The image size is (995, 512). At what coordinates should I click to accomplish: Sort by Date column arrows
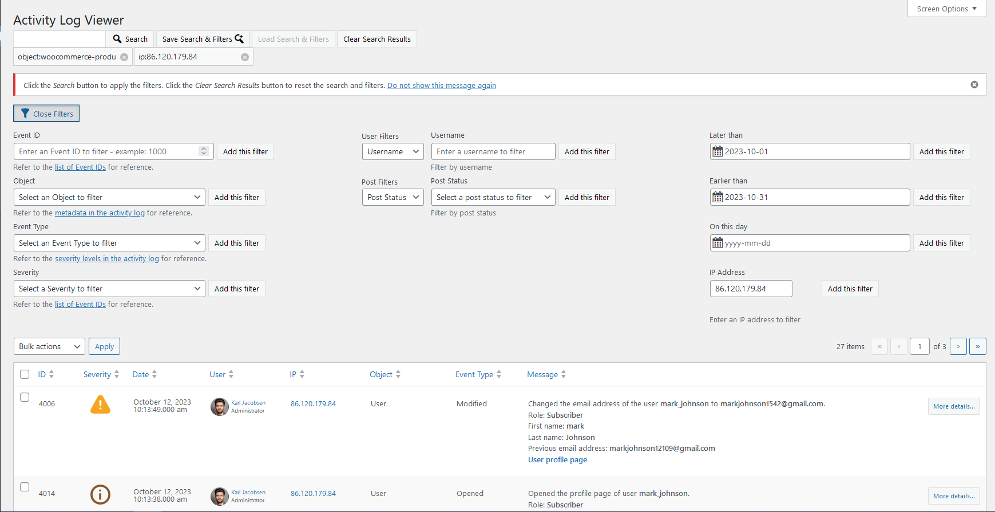click(x=154, y=374)
